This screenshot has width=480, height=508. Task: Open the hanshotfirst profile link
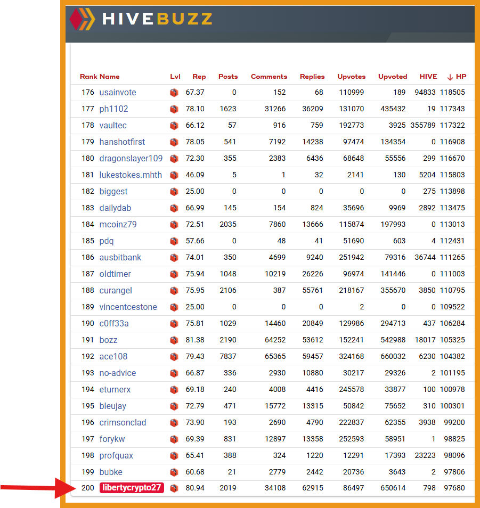[122, 142]
